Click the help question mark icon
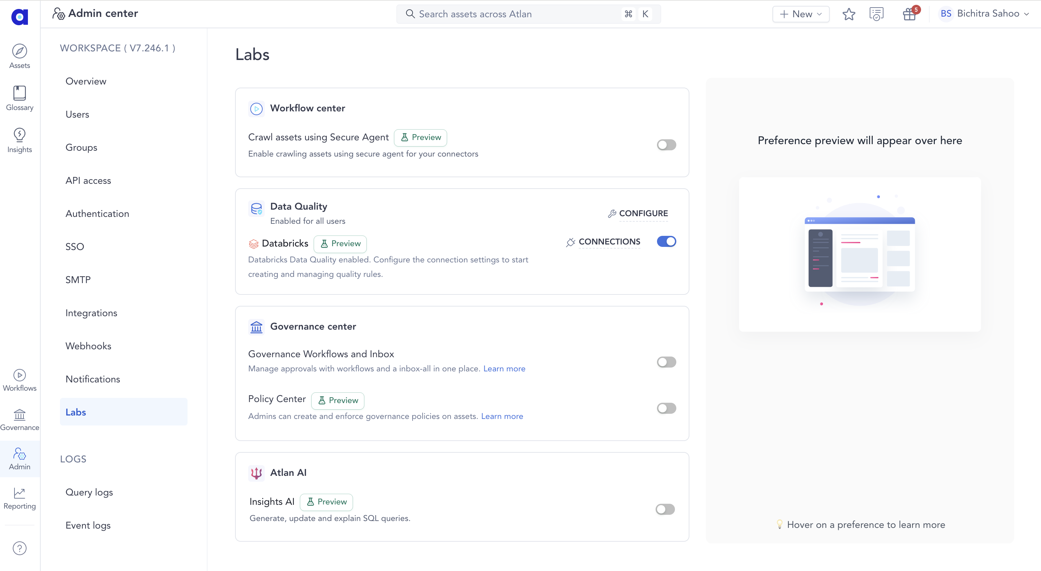The image size is (1041, 571). coord(19,548)
